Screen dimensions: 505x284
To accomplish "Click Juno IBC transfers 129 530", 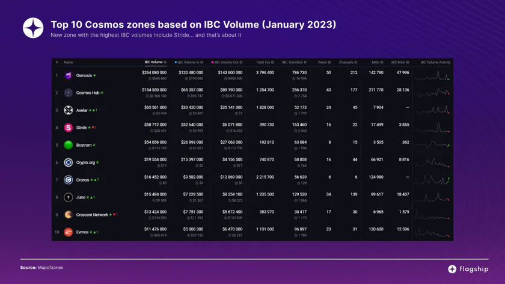I will (x=299, y=194).
